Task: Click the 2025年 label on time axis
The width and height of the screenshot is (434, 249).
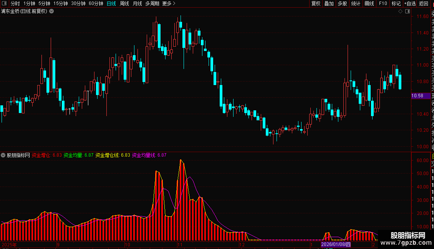Action: (9, 244)
